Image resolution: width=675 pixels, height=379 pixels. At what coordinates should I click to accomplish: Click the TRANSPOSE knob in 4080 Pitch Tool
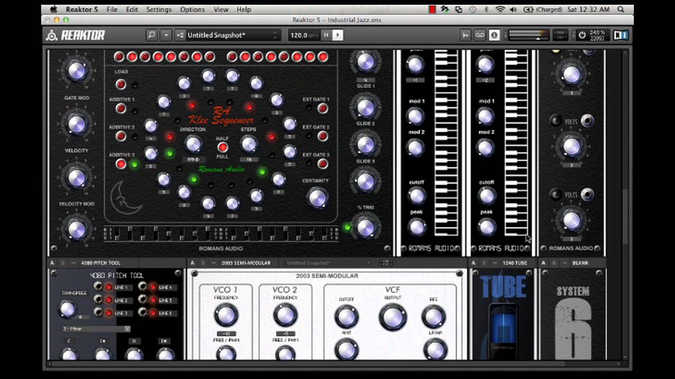pyautogui.click(x=67, y=309)
